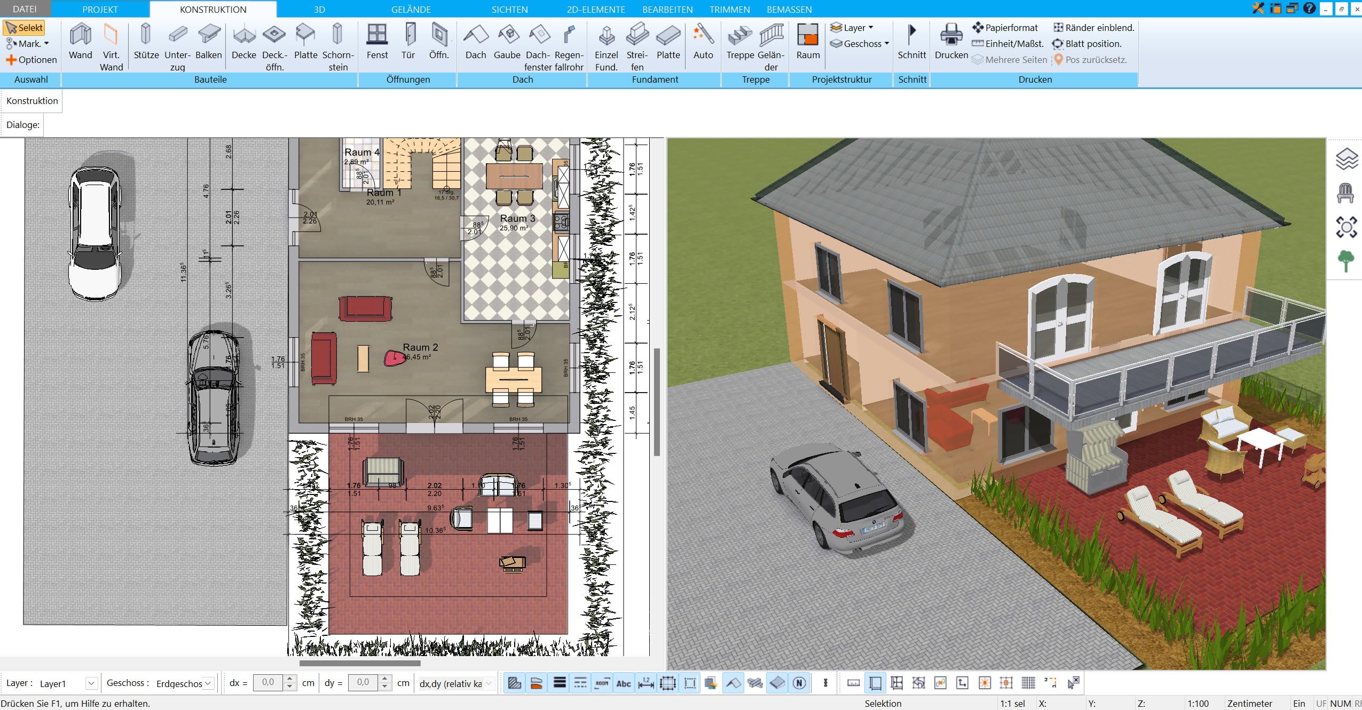Image resolution: width=1362 pixels, height=710 pixels.
Task: Select the Dachfenster tool
Action: 538,47
